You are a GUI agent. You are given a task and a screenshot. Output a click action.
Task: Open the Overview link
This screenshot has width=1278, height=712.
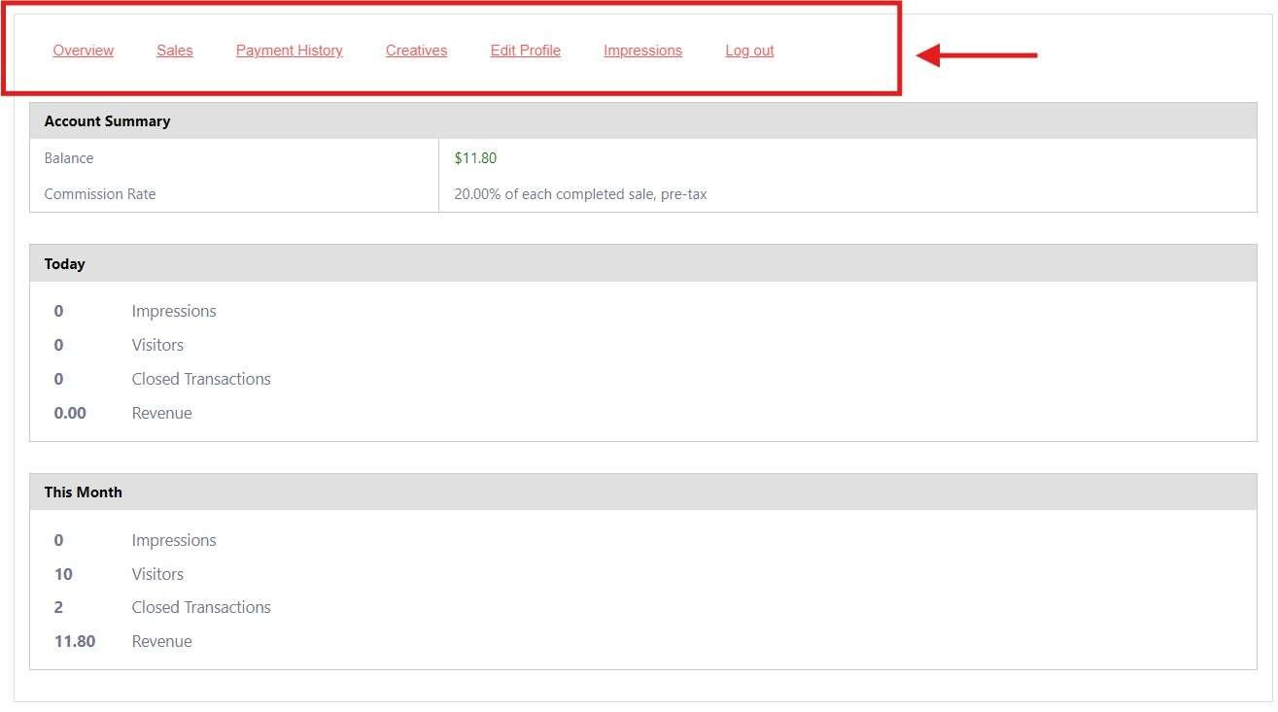(84, 51)
